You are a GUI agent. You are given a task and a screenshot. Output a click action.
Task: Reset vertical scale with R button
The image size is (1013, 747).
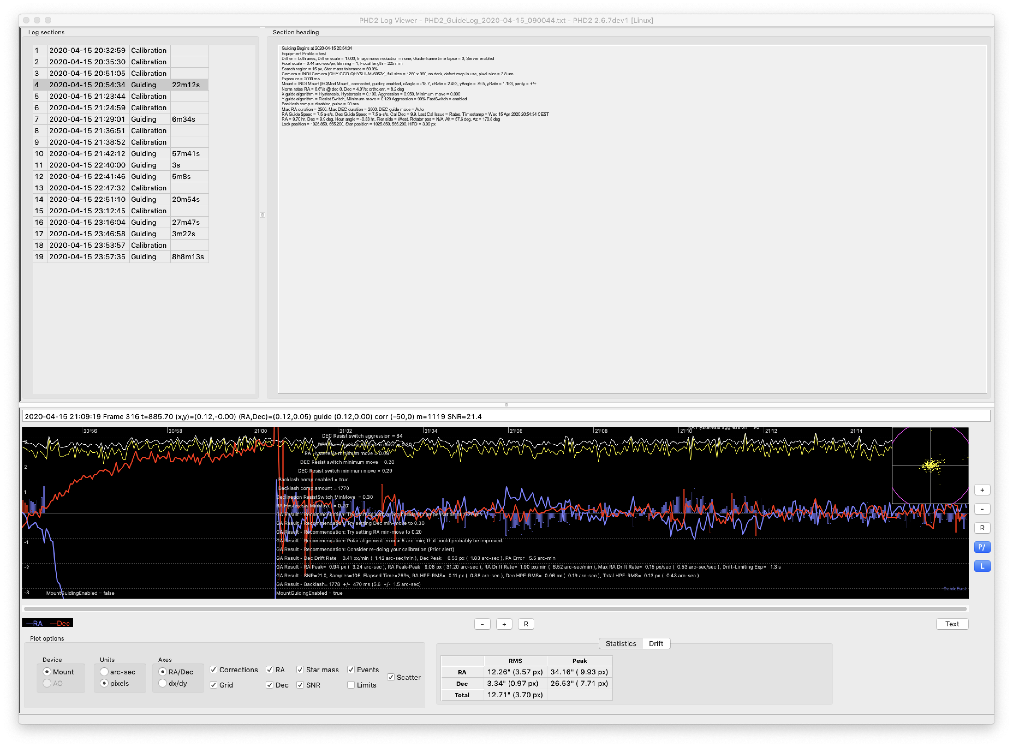click(982, 528)
